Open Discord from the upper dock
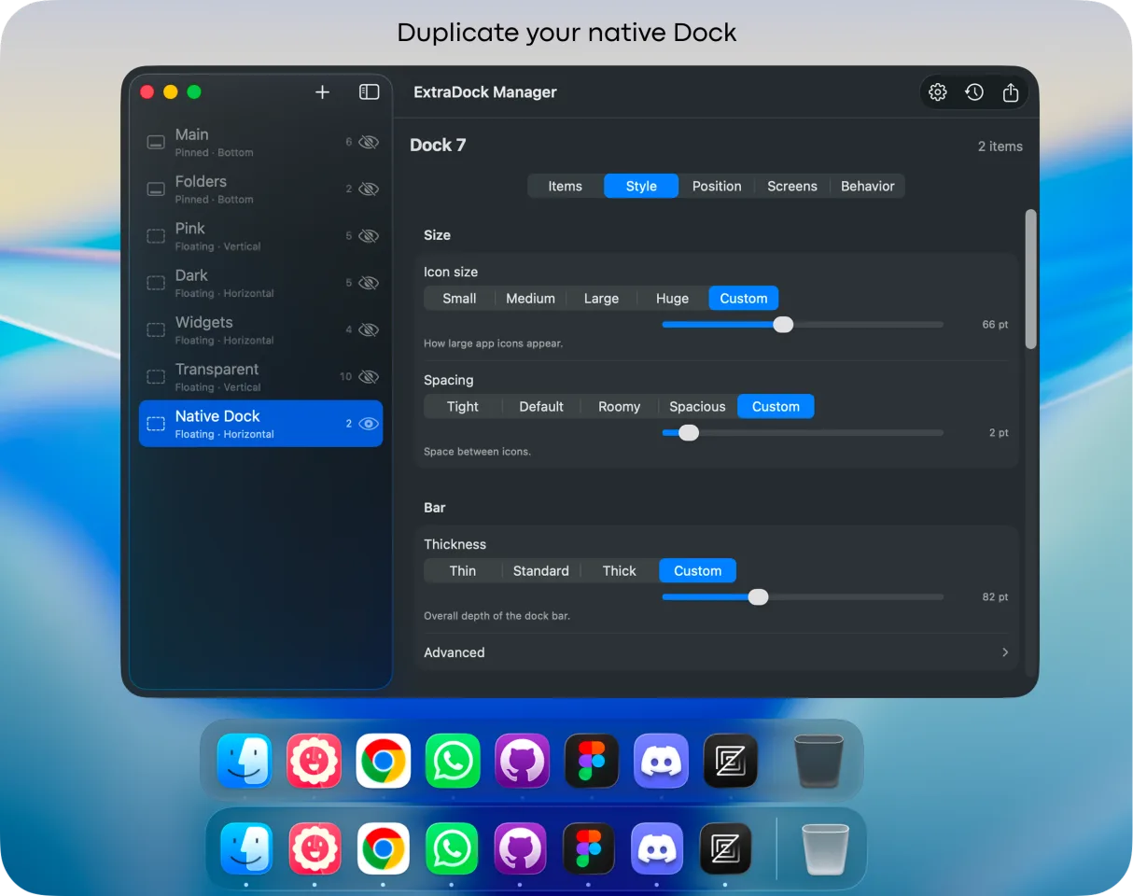The width and height of the screenshot is (1133, 896). point(662,761)
